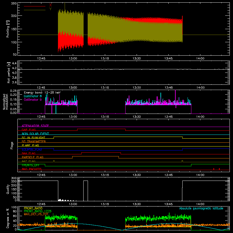233x233 pixels.
Task: Click the 0.15 modulation axis value
Action: 13,99
